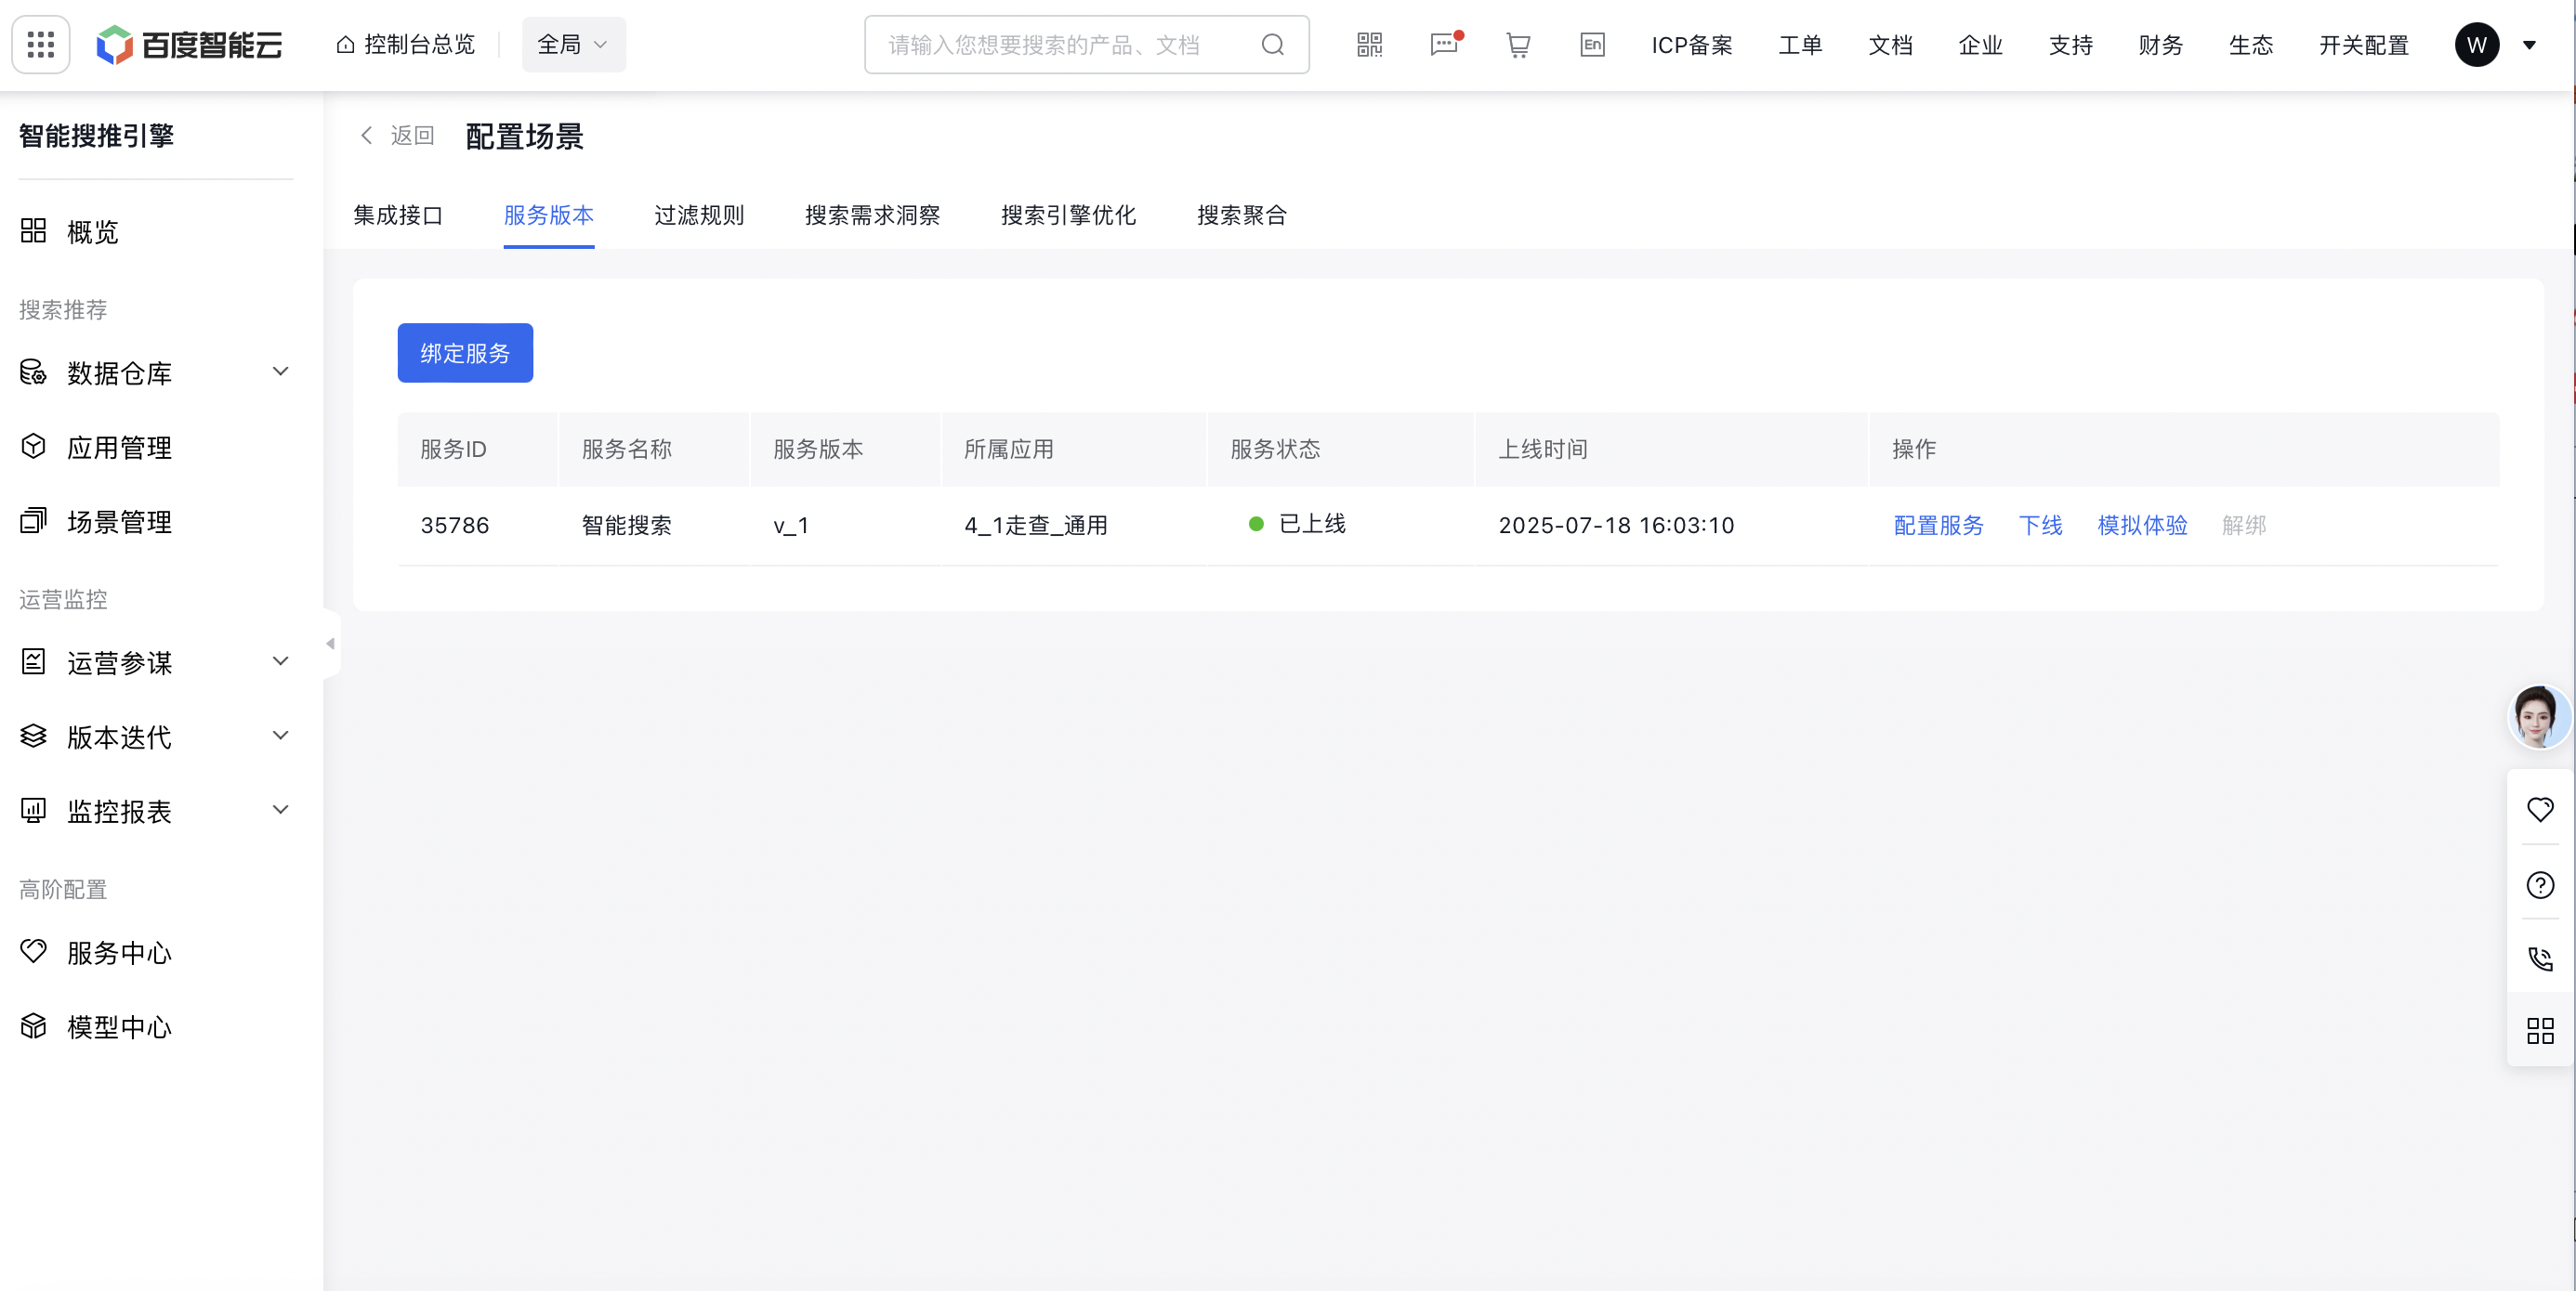Click the 配置服务 link
Viewport: 2576px width, 1291px height.
(1938, 526)
